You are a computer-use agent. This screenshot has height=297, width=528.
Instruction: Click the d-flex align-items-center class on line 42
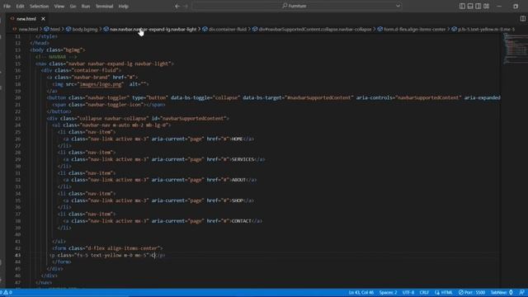[x=124, y=248]
